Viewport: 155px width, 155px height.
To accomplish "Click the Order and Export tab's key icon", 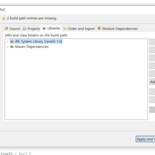I will coord(65,28).
